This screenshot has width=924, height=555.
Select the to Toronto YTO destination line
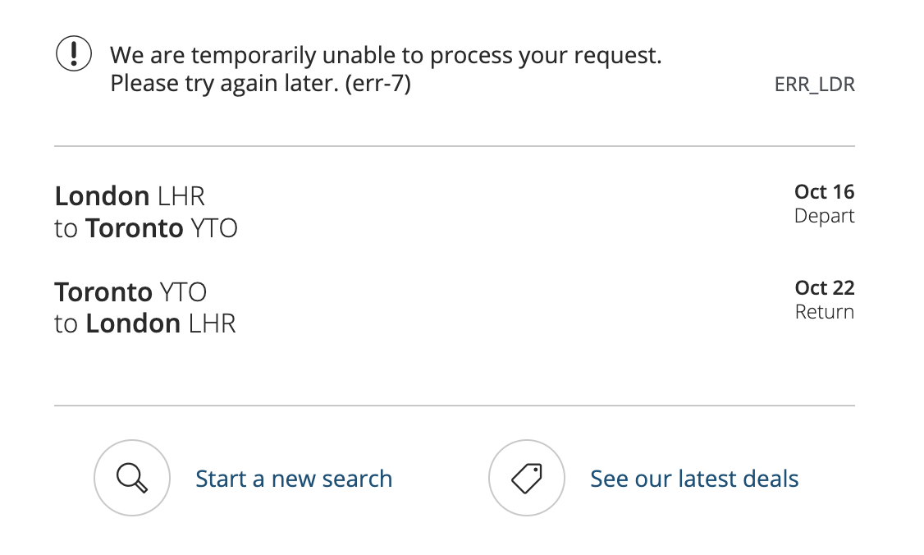[146, 227]
